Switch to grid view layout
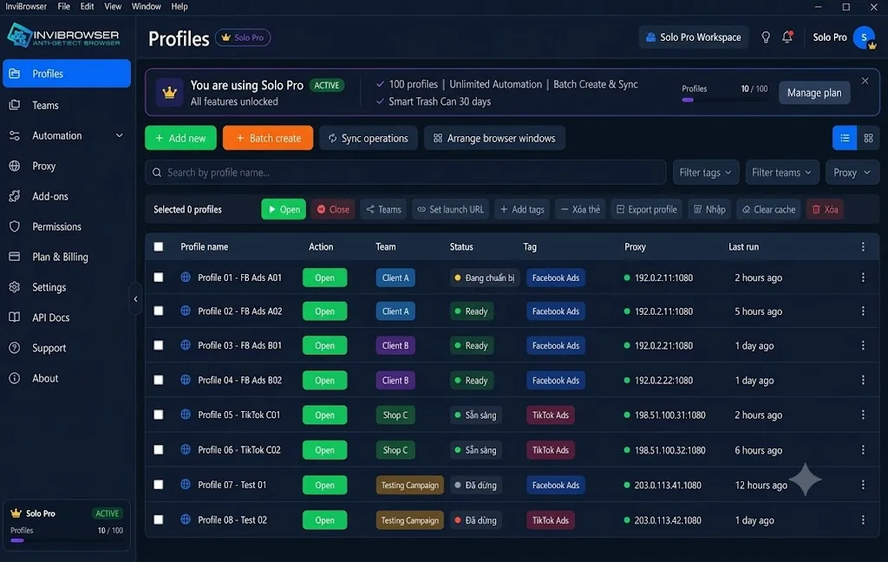The height and width of the screenshot is (562, 888). coord(868,138)
